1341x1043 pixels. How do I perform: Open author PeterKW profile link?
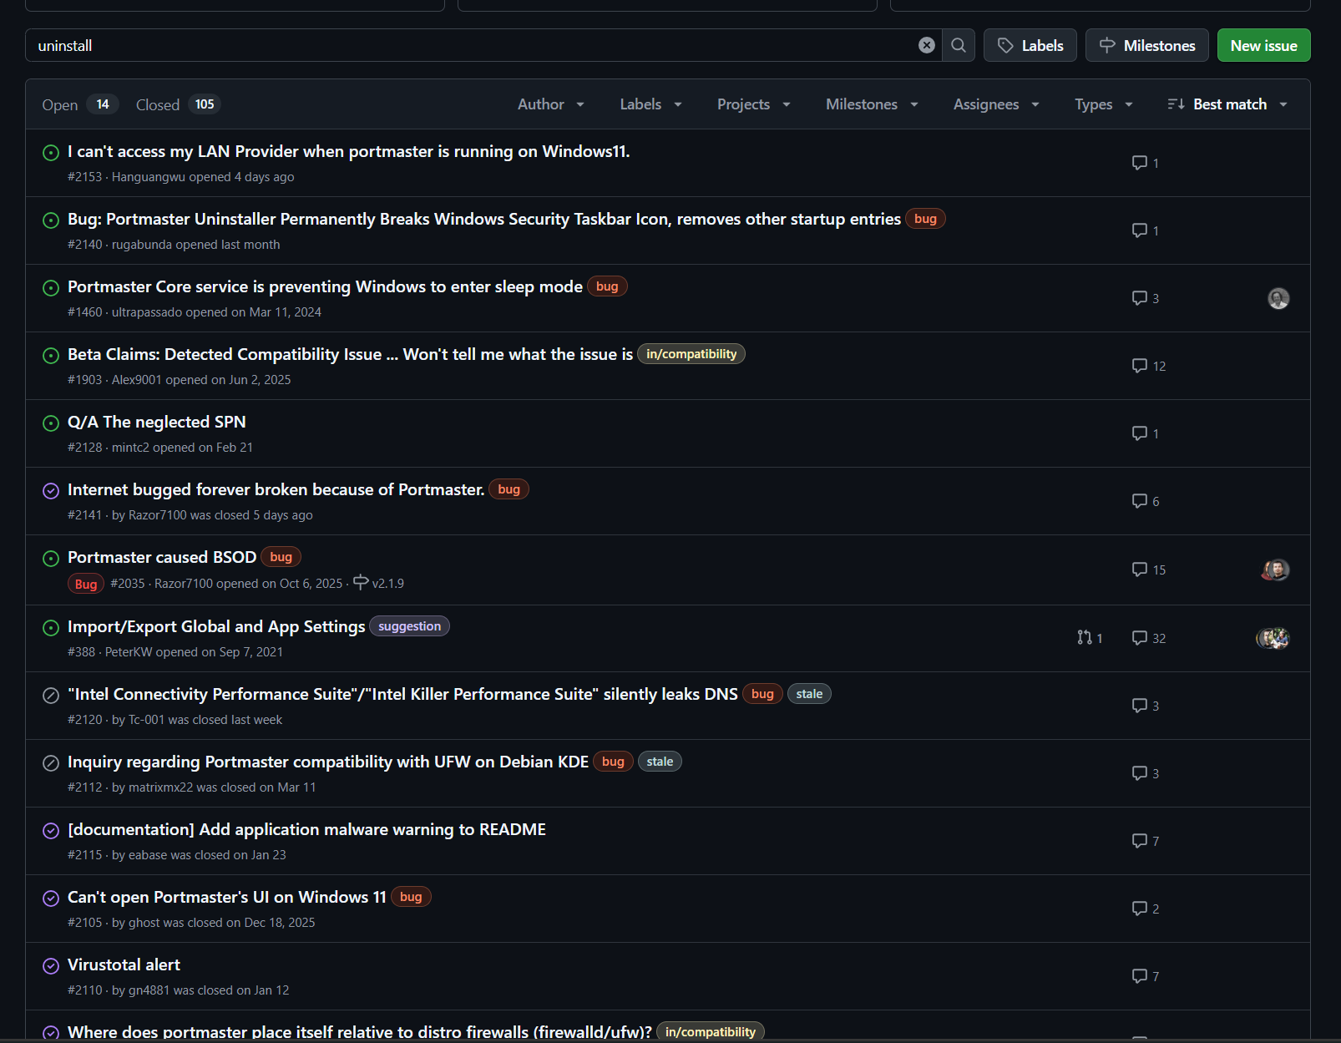click(x=129, y=652)
